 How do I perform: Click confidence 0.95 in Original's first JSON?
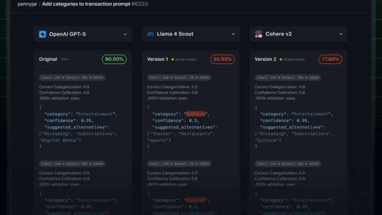click(69, 121)
